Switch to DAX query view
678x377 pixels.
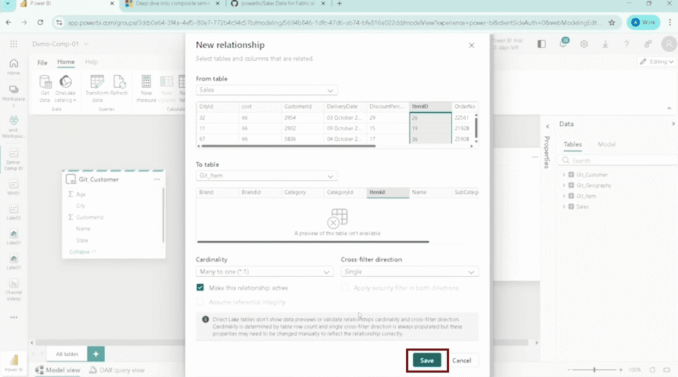coord(117,370)
